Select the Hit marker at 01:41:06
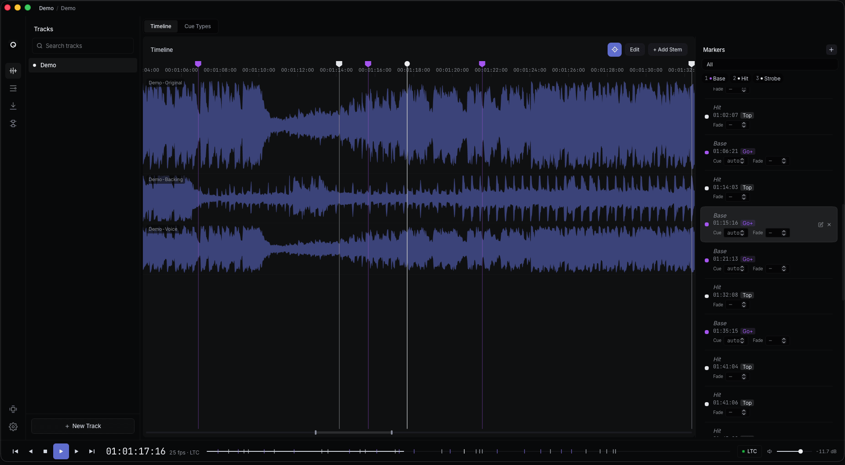Viewport: 845px width, 465px height. [x=769, y=404]
